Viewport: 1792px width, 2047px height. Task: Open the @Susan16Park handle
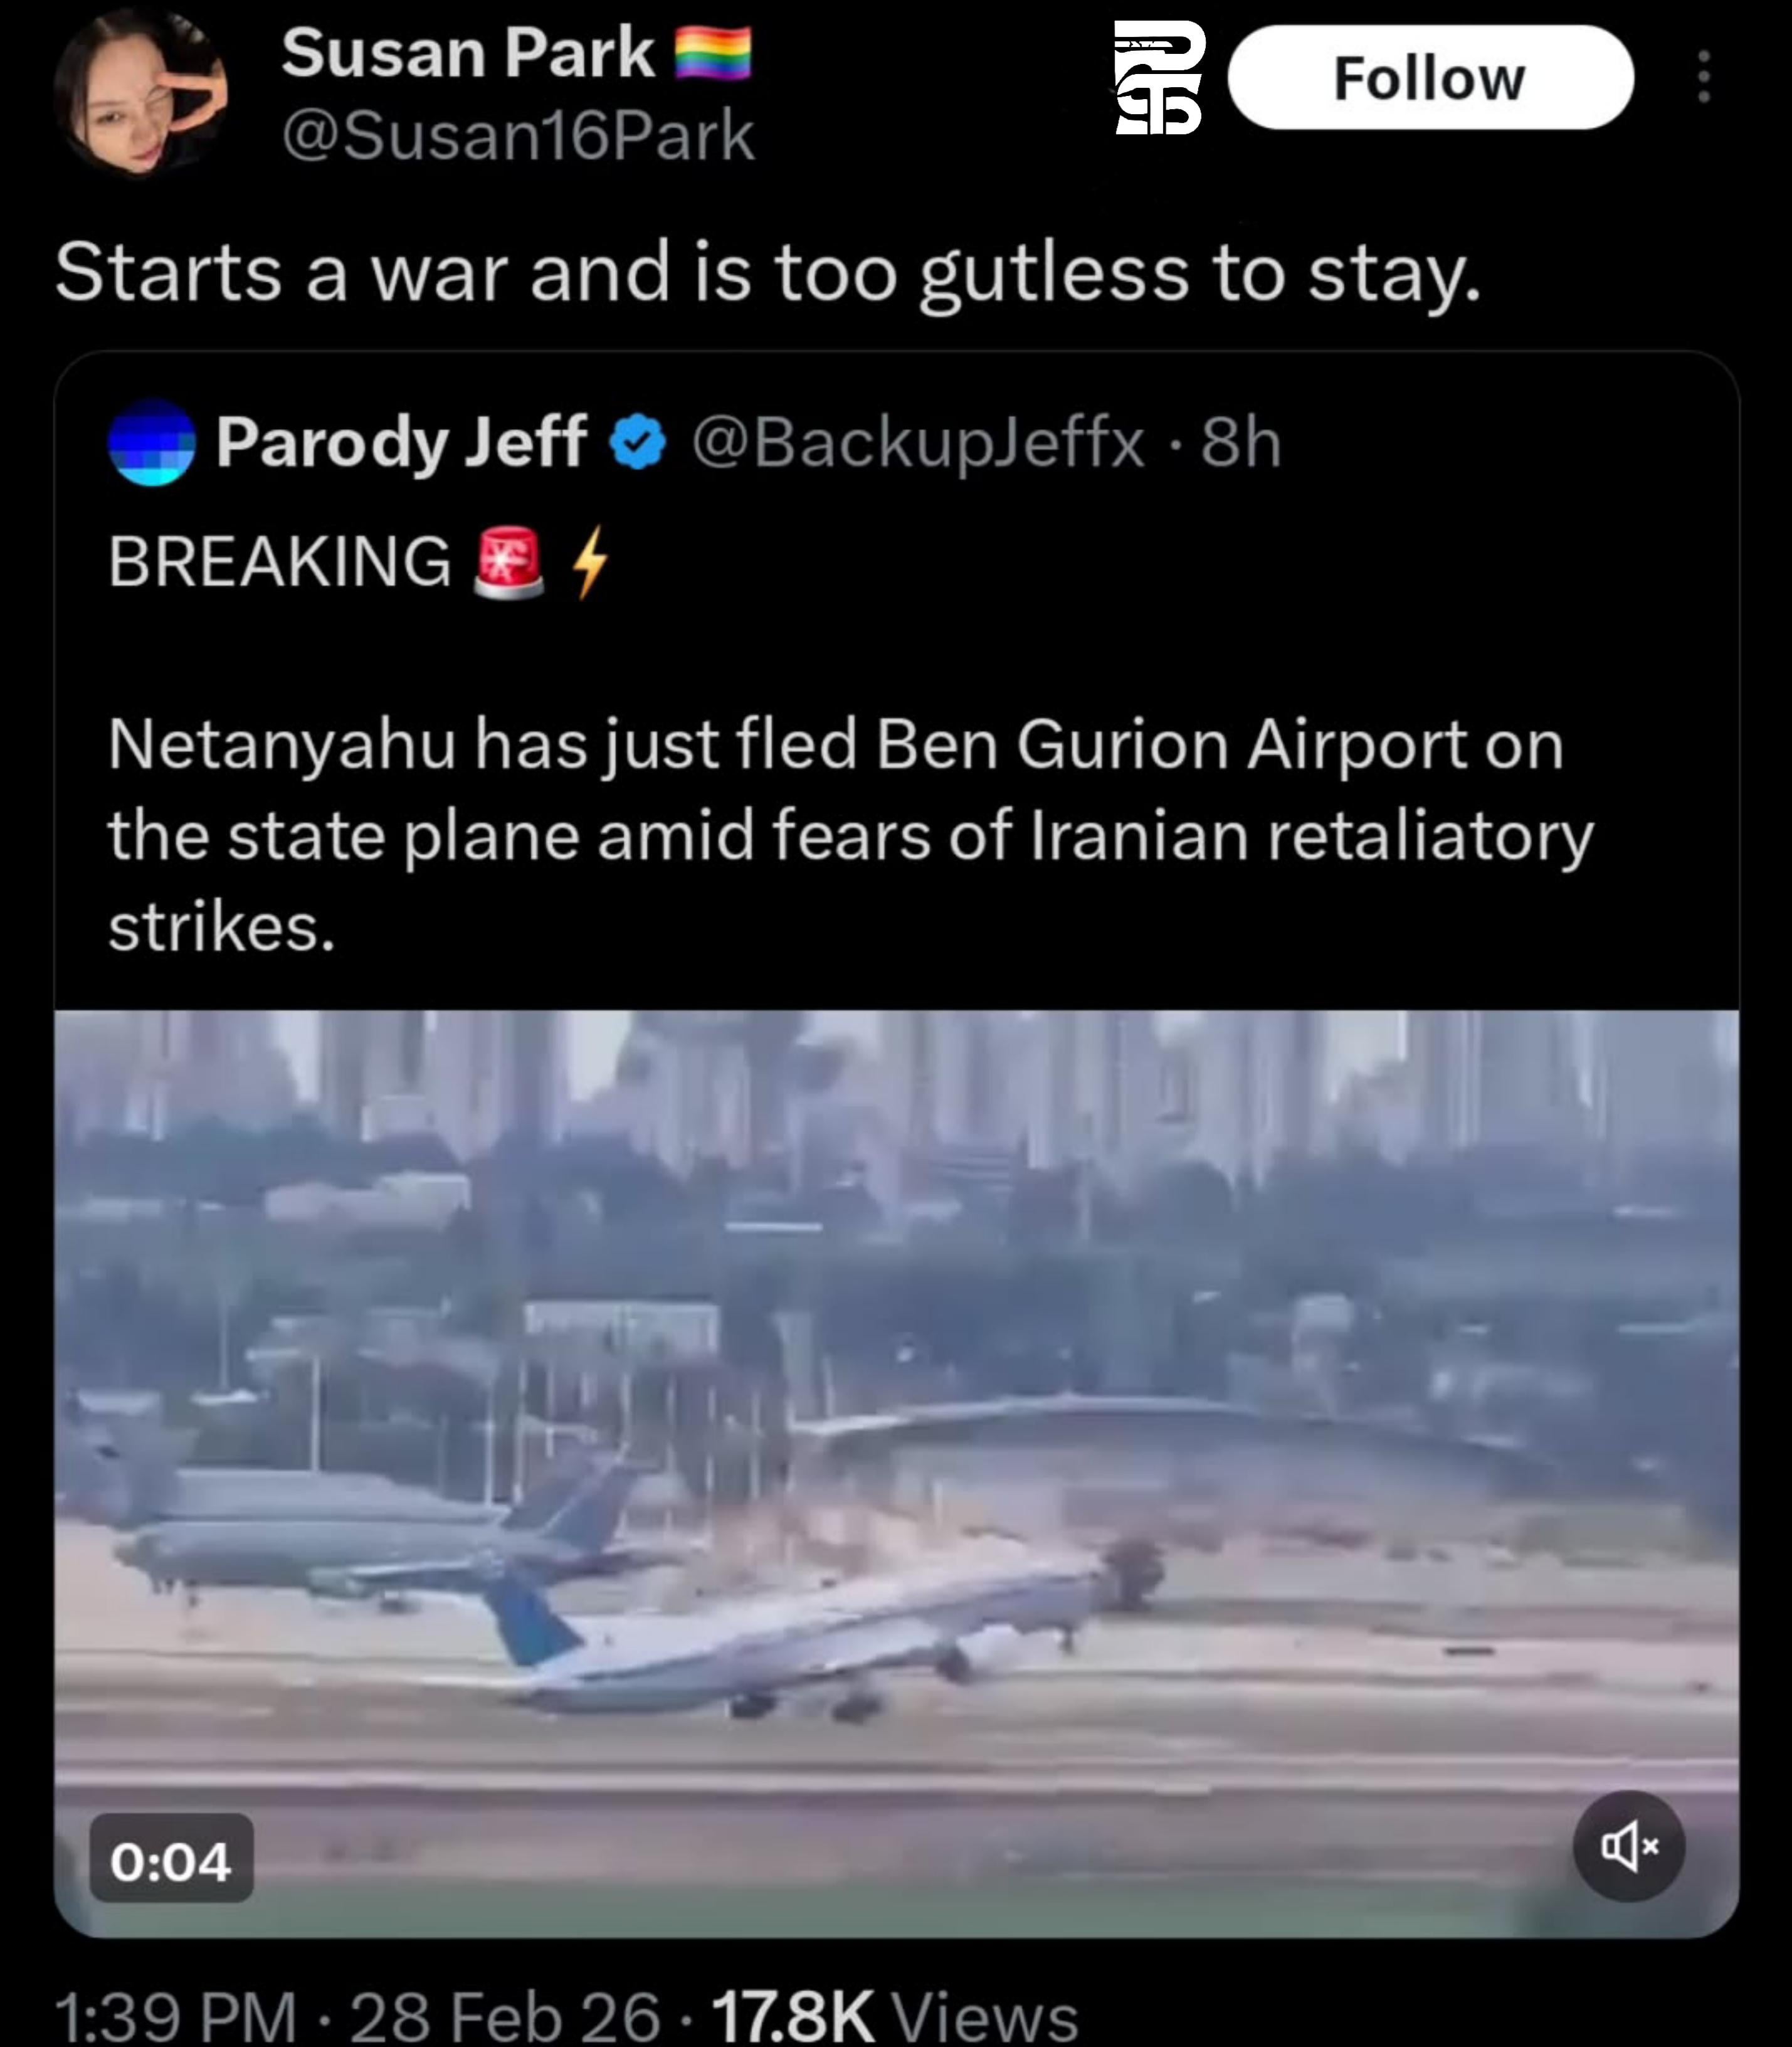[517, 136]
